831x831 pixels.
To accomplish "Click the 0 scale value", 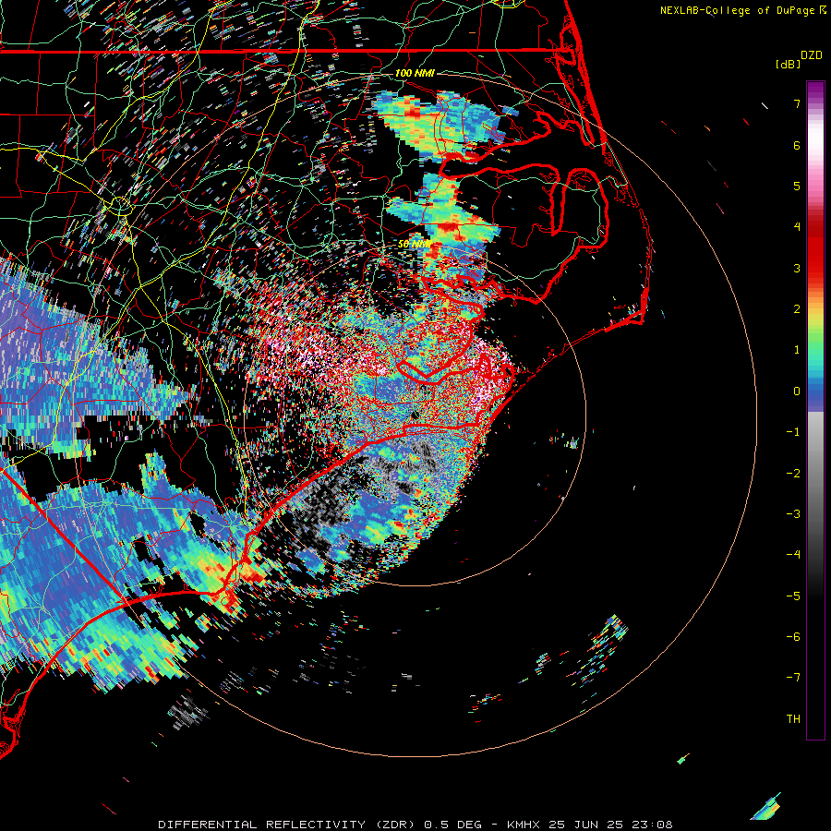I will (797, 391).
